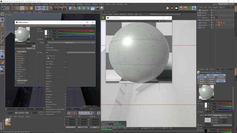Click the Render View icon
Viewport: 237px width, 133px height.
pos(56,8)
